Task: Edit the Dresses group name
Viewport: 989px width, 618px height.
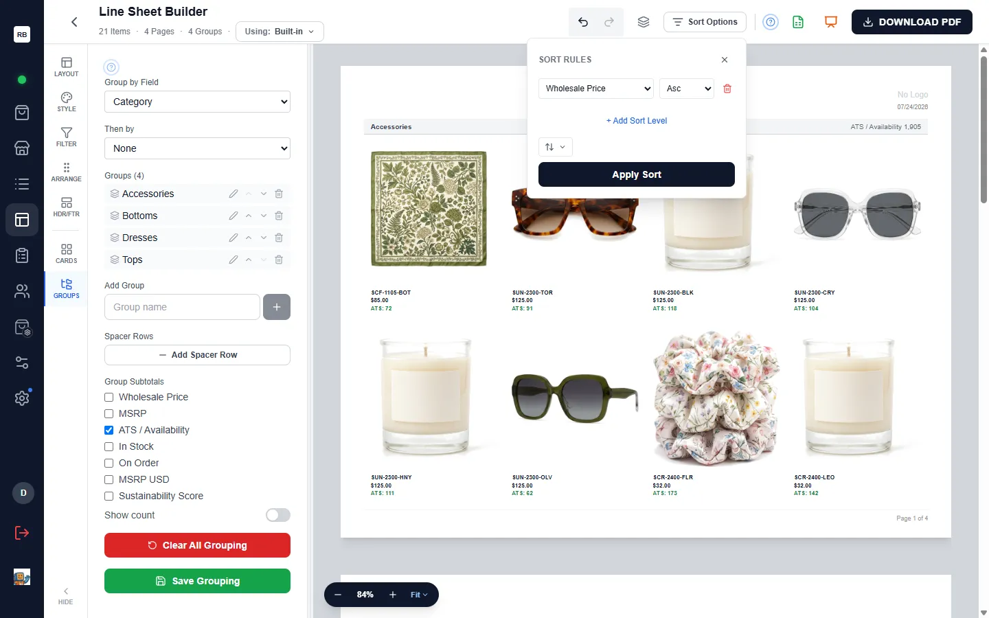Action: (x=234, y=238)
